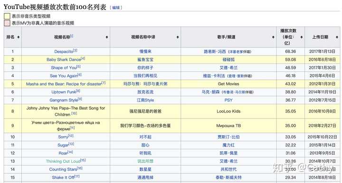The image size is (342, 183).
Task: Sort by 歌手/频道 column arrows
Action: pos(273,37)
